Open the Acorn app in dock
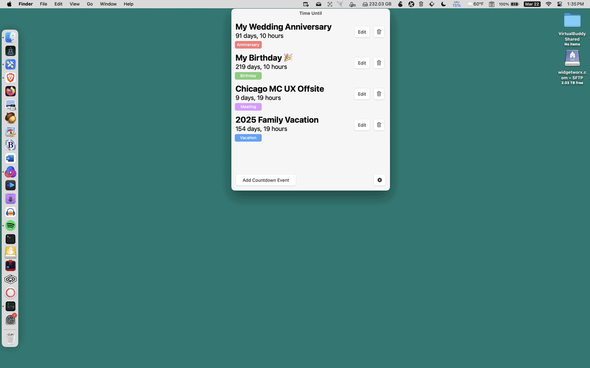Screen dimensions: 590x368 (10, 118)
